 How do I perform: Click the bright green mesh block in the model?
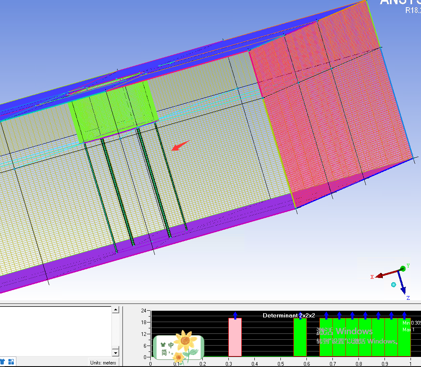pos(113,111)
